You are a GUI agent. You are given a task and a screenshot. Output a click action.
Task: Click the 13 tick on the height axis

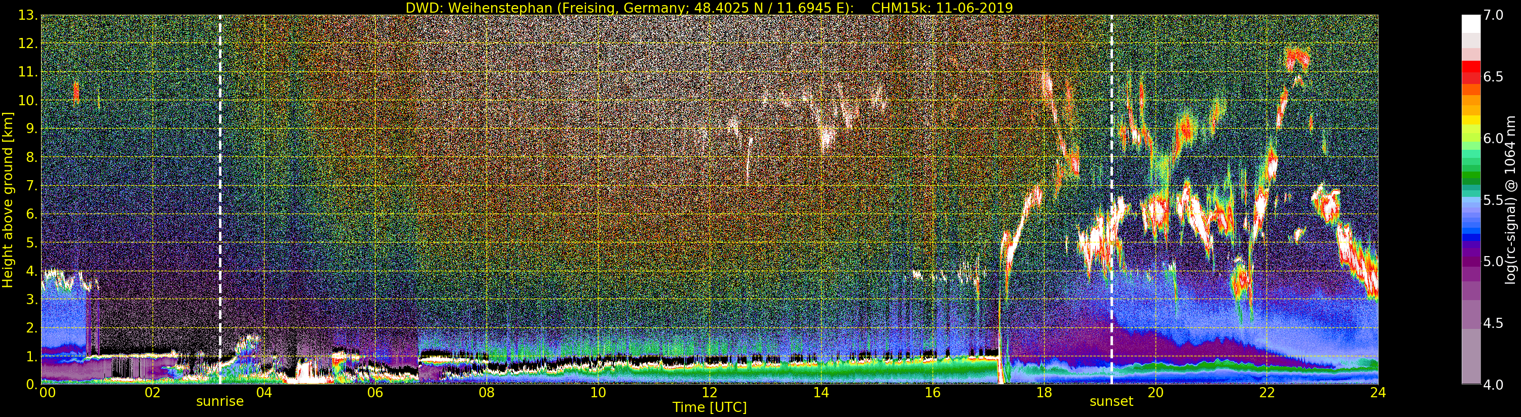(x=26, y=15)
